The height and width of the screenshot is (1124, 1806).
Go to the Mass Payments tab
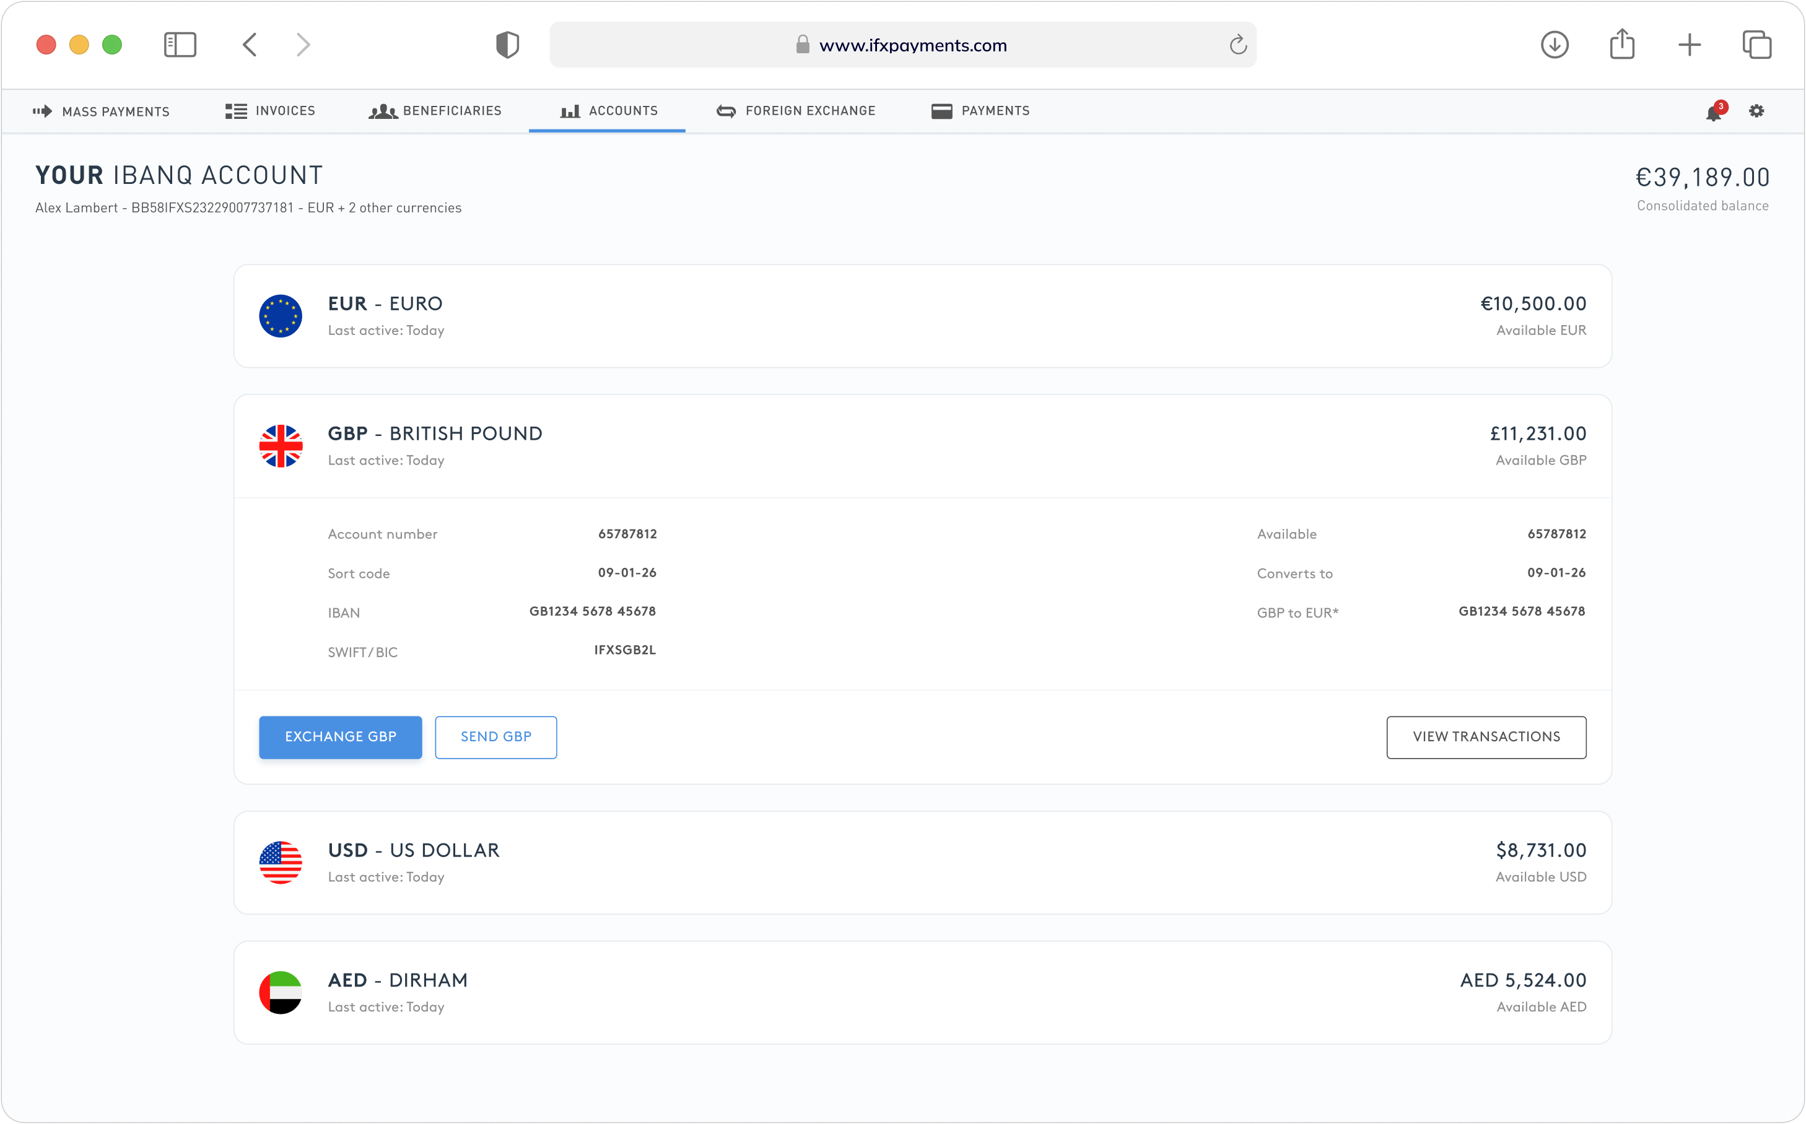(102, 111)
